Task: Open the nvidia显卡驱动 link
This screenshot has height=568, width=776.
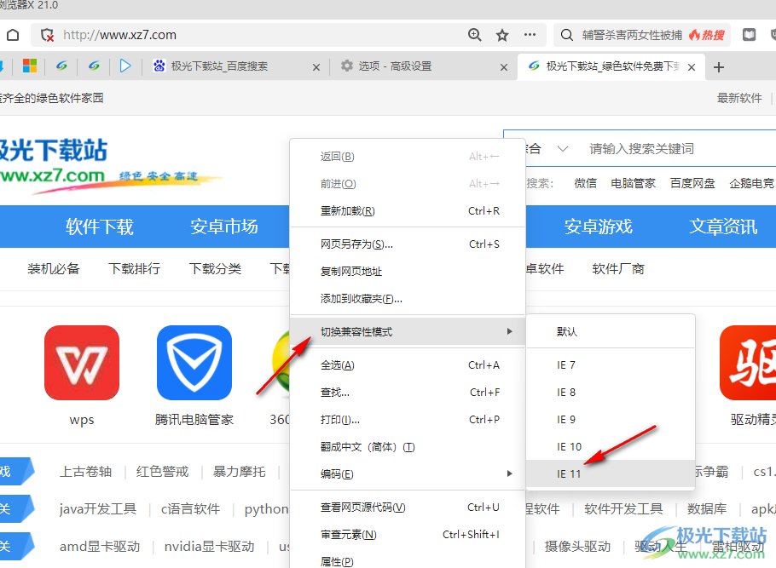Action: coord(209,546)
